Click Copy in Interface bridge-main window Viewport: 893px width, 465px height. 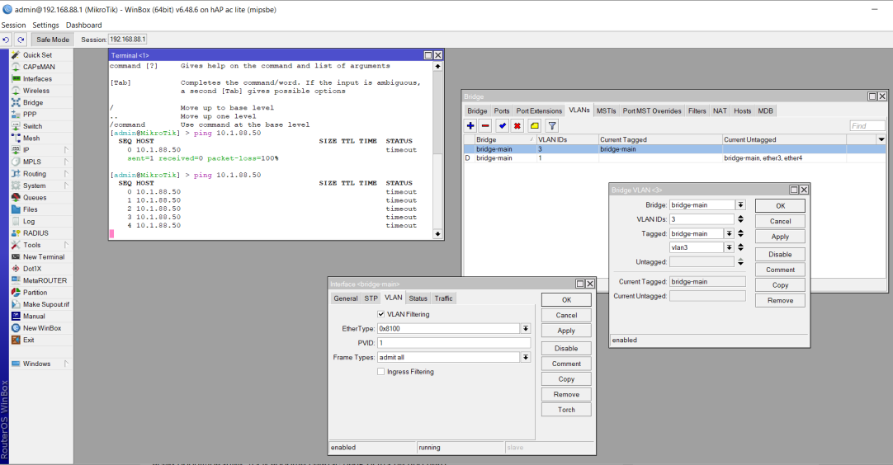point(566,379)
